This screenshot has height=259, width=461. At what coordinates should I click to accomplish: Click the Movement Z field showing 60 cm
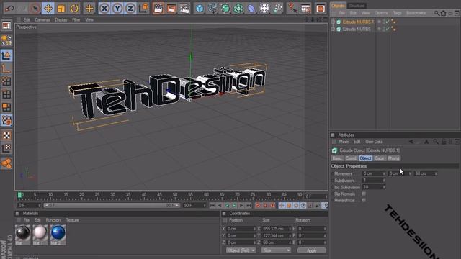pos(425,173)
